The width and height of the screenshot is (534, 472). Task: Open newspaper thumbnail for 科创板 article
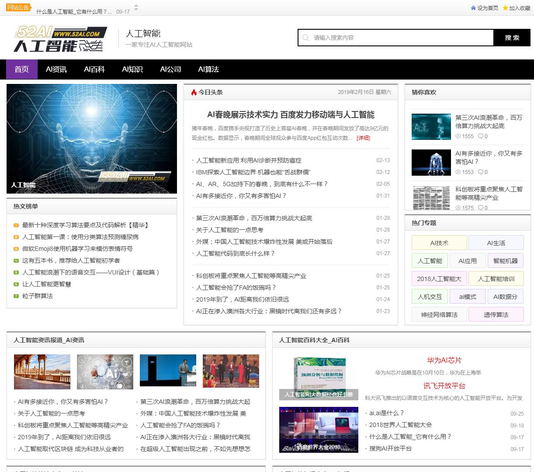431,198
